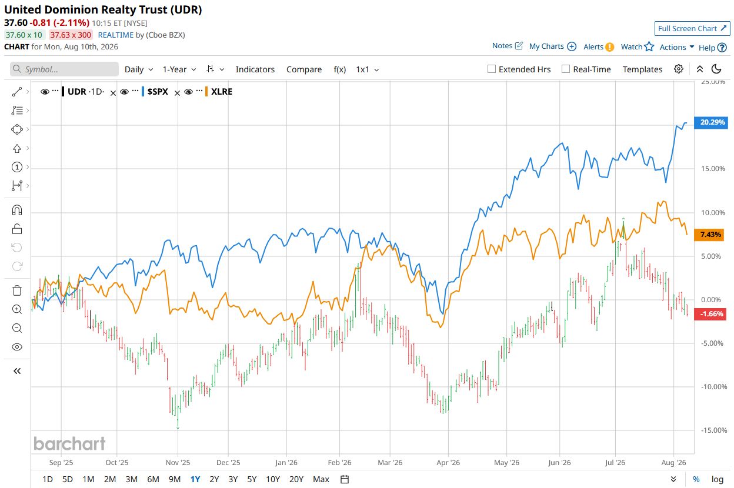734x488 pixels.
Task: Open the date range calendar picker
Action: [x=345, y=479]
